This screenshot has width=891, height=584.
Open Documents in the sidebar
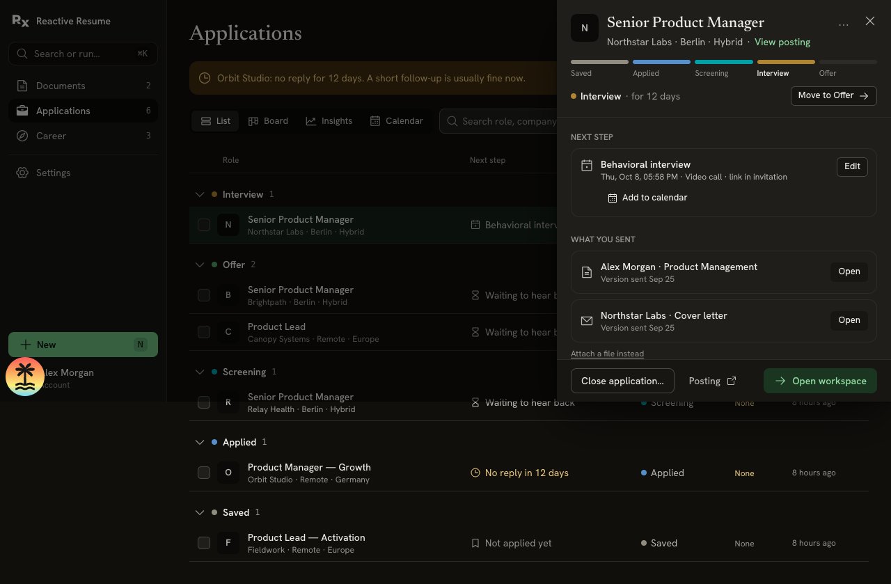(x=83, y=86)
